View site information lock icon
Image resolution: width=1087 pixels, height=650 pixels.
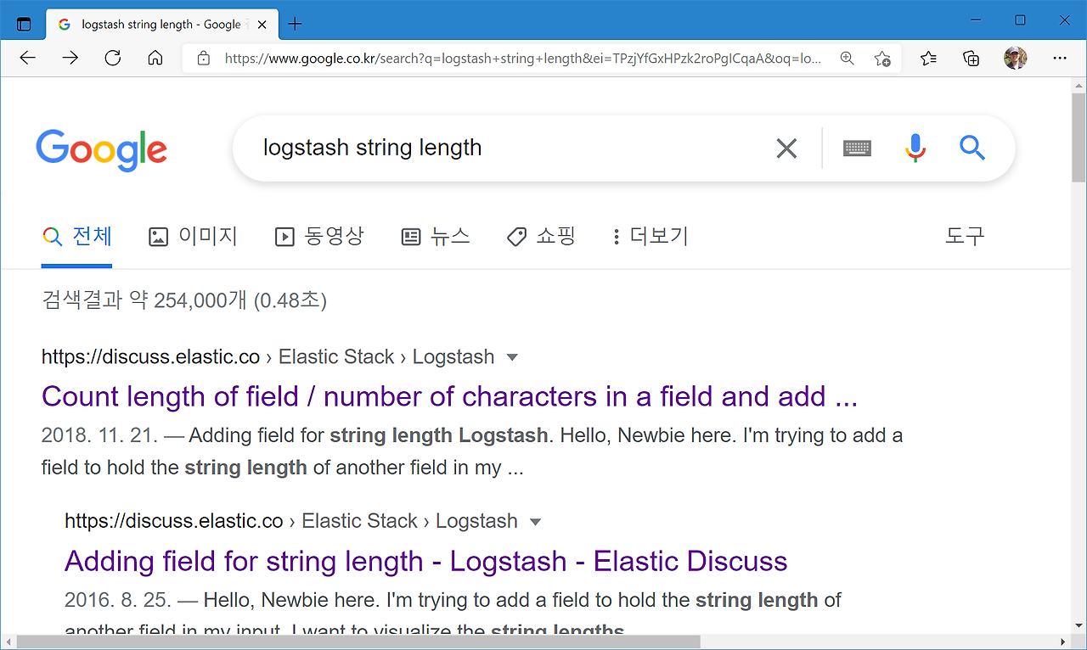(203, 59)
